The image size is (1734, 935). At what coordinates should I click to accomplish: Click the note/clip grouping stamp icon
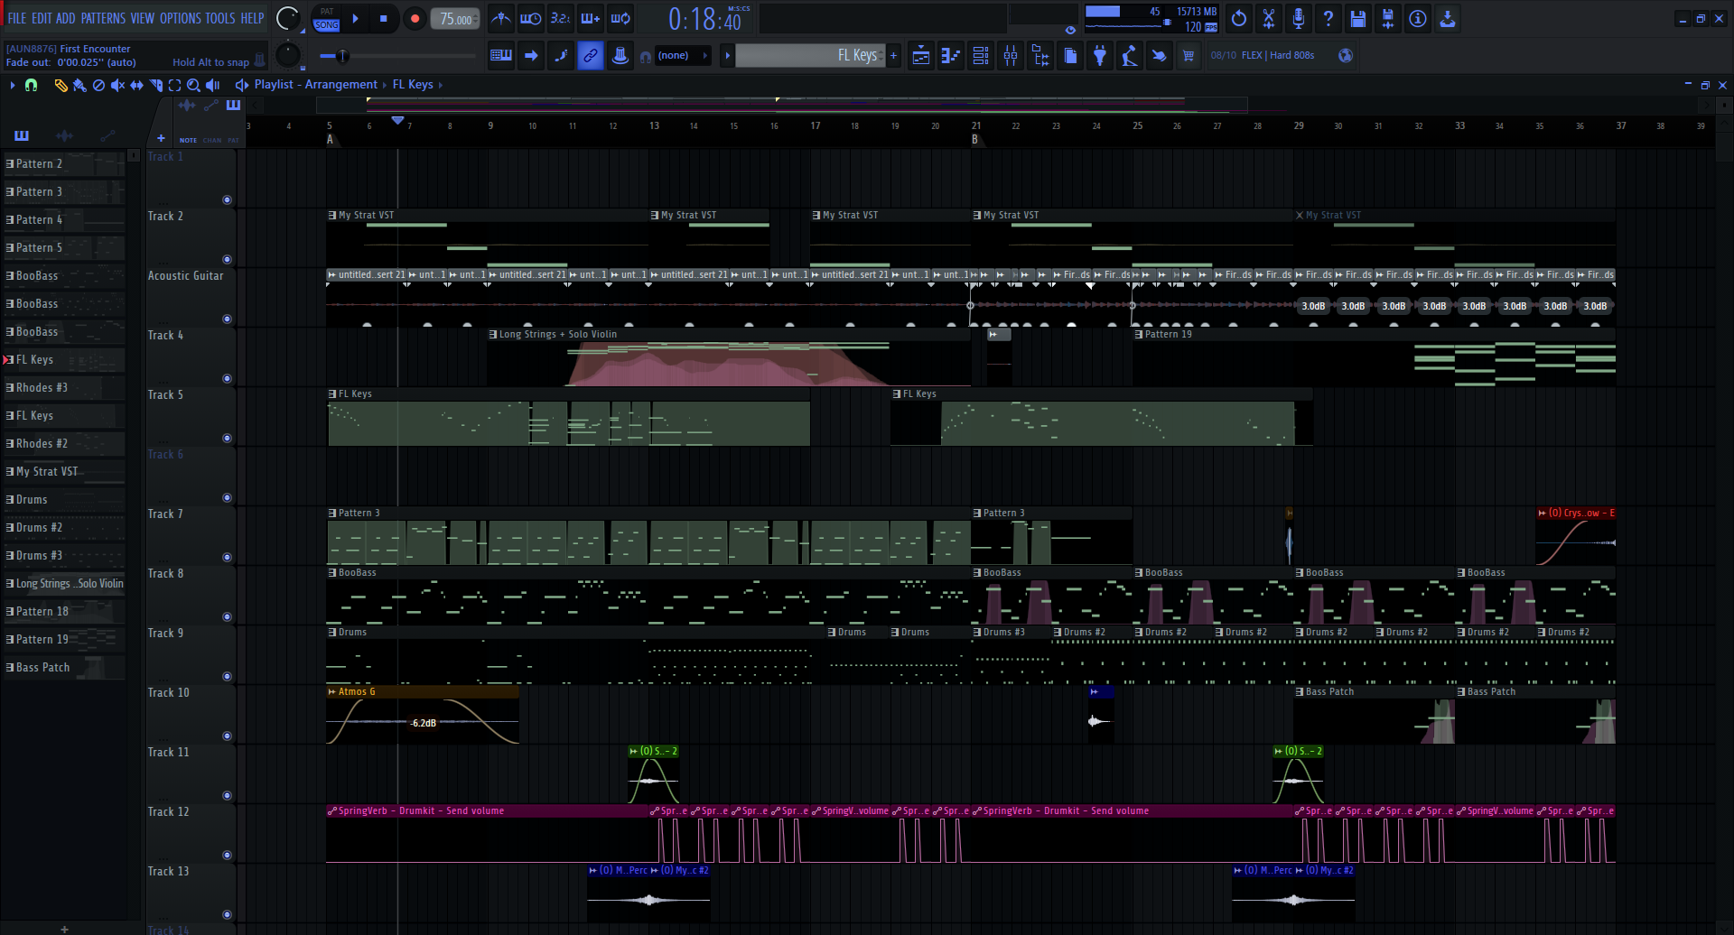(x=620, y=56)
